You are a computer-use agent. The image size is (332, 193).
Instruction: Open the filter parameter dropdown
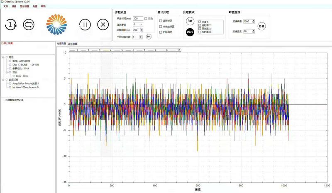[x=141, y=24]
